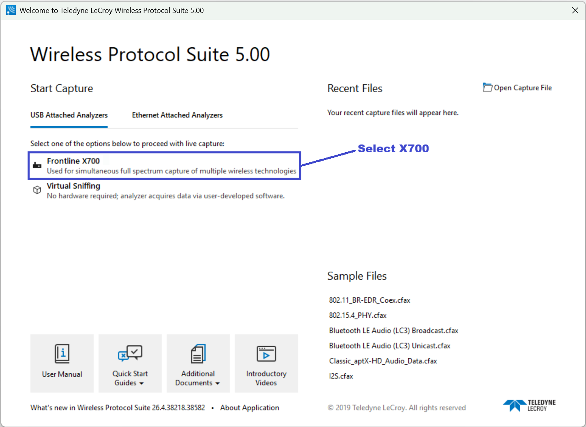The image size is (586, 427).
Task: Select the Virtual Sniffing option
Action: click(x=164, y=191)
